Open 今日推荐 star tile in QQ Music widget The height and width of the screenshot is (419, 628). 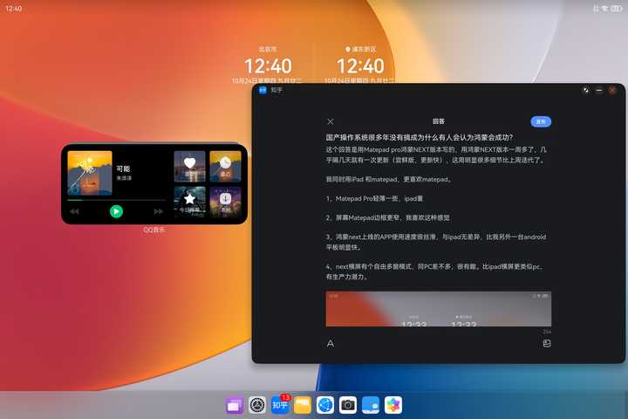coord(189,202)
